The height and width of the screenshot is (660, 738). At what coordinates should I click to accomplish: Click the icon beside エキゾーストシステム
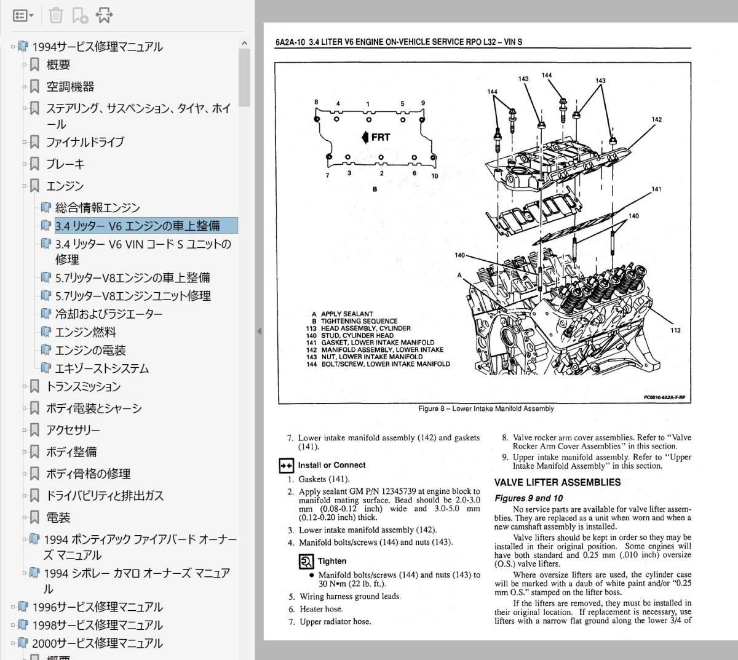46,368
